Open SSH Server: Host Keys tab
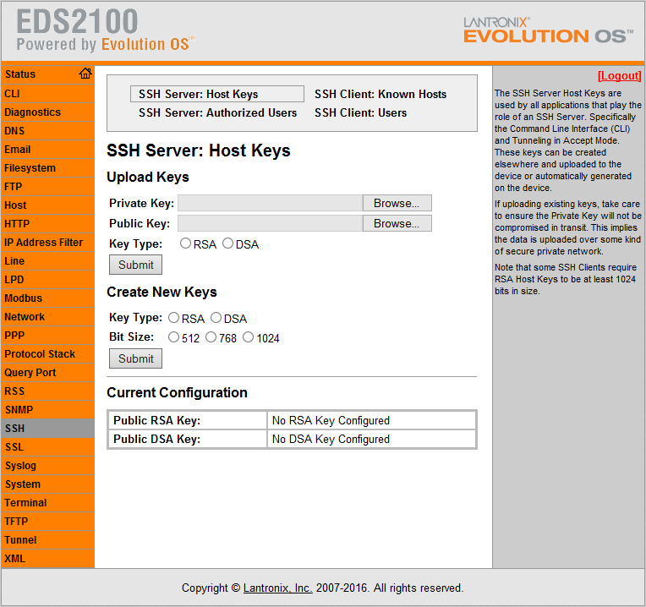646x607 pixels. tap(217, 94)
